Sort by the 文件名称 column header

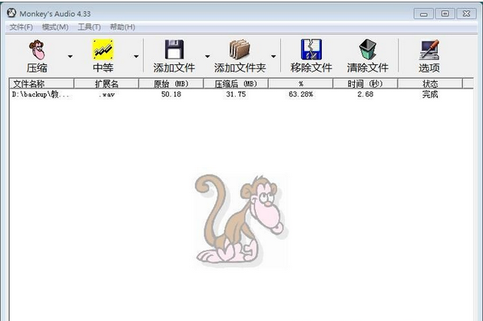[x=42, y=84]
